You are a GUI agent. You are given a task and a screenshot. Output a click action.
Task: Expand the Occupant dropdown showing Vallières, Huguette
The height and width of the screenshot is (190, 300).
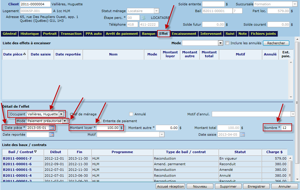61,114
